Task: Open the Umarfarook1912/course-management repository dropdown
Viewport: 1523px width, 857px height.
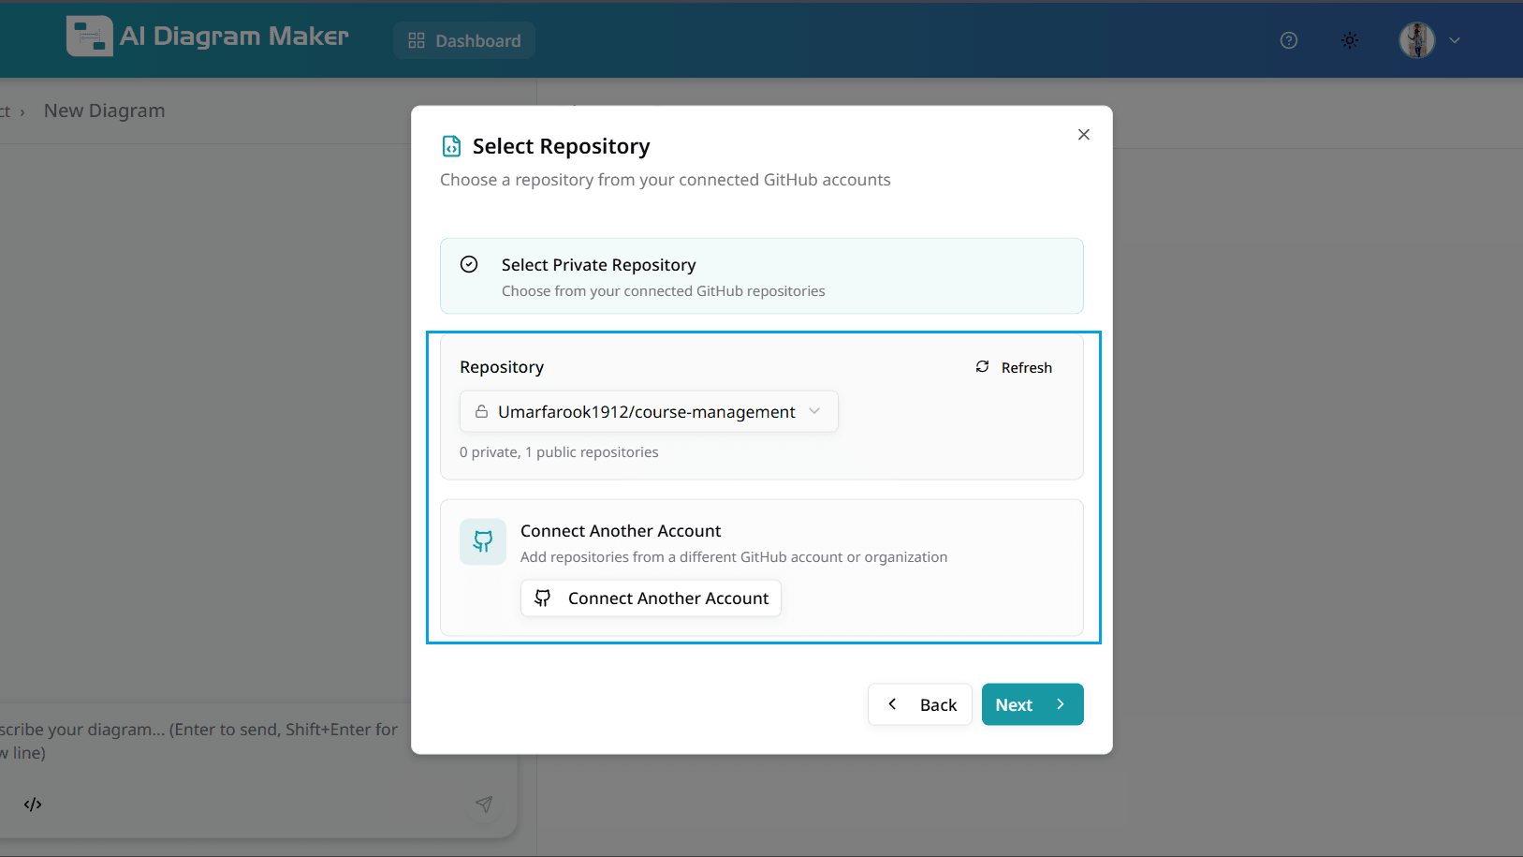Action: 648,411
